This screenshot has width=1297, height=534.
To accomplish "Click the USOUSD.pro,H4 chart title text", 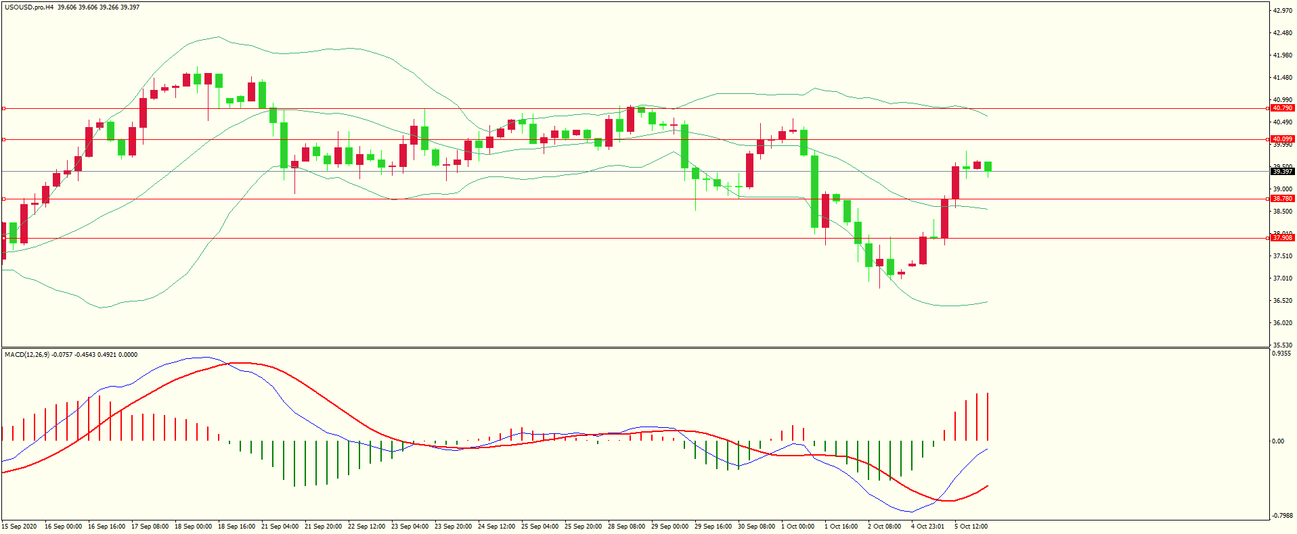I will [28, 7].
